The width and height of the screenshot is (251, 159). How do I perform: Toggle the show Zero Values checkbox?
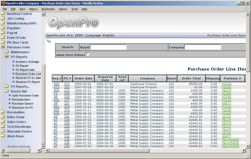88,54
